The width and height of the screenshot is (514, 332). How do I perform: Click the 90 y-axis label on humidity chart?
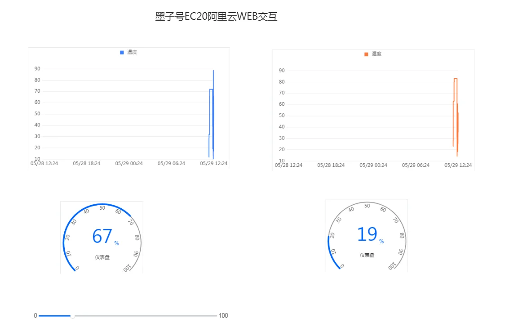[282, 71]
